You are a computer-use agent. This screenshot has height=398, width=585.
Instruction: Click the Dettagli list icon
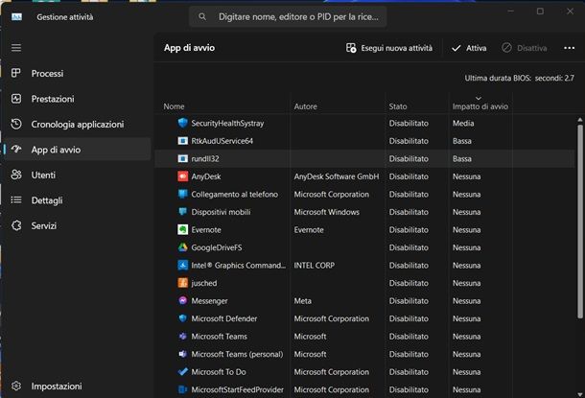pos(16,199)
